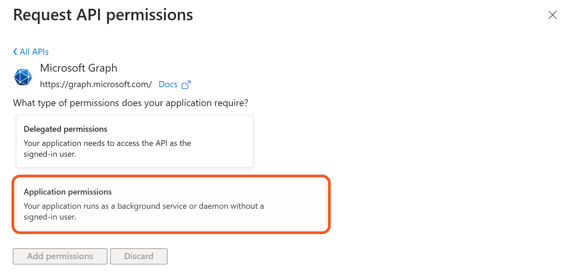Click the graph.microsoft.com URL text
This screenshot has height=278, width=577.
96,84
